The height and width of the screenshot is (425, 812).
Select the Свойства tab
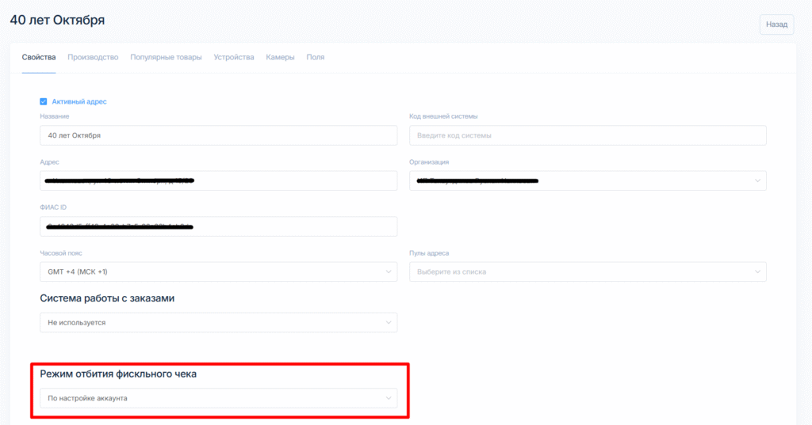(x=39, y=57)
